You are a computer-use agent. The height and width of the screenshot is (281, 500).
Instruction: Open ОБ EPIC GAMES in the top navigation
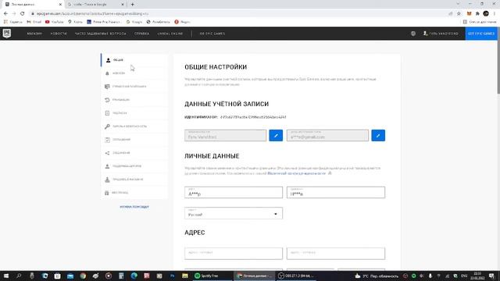[212, 34]
